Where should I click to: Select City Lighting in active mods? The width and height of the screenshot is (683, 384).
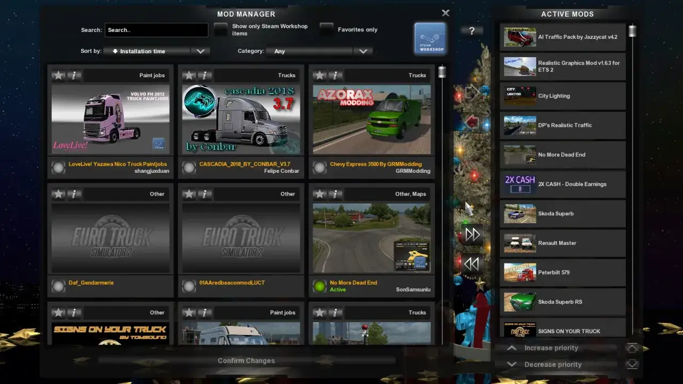click(x=562, y=95)
